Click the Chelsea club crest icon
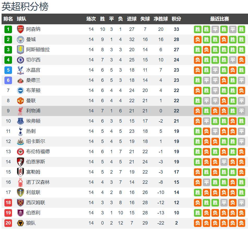This screenshot has width=248, height=229. (20, 60)
